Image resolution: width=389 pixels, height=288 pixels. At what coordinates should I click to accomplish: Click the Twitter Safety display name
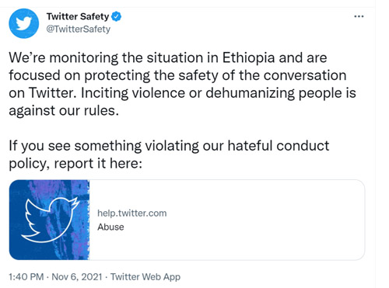click(78, 16)
